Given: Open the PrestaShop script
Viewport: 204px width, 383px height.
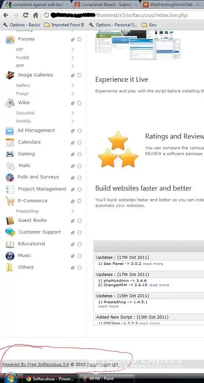Looking at the screenshot, I should [x=27, y=211].
